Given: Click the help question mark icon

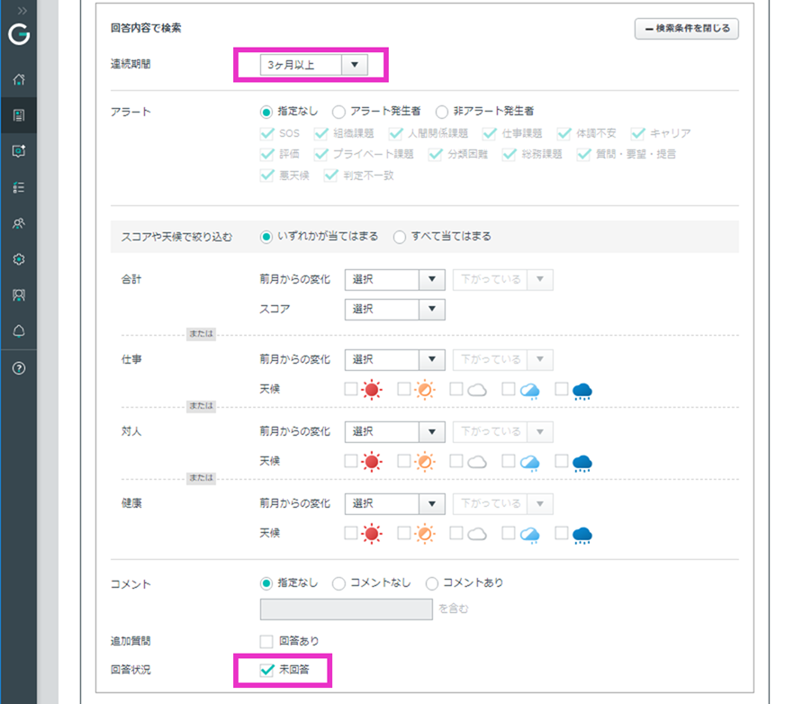Looking at the screenshot, I should (18, 368).
